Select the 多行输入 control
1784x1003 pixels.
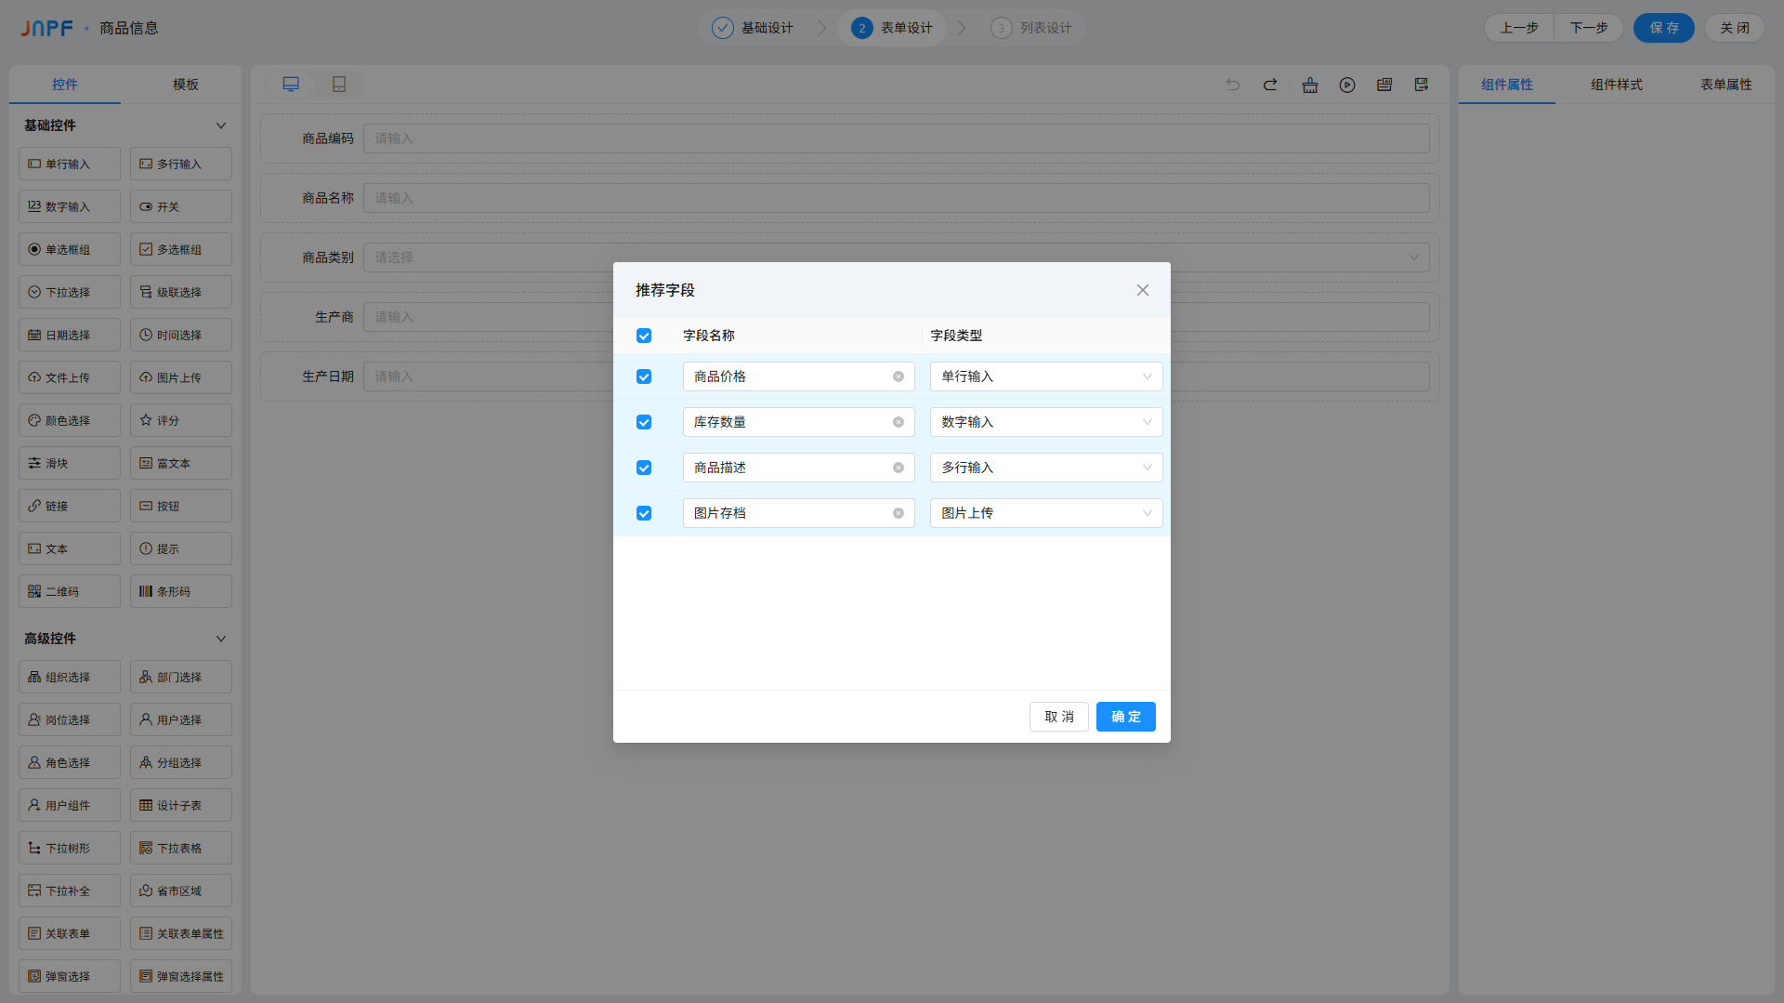tap(181, 164)
